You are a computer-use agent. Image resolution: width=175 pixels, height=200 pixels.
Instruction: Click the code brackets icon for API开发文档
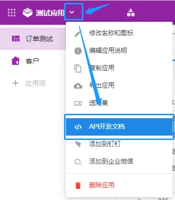pos(78,127)
